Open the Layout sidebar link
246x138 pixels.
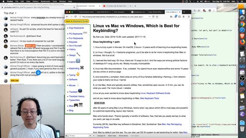[x=72, y=62]
